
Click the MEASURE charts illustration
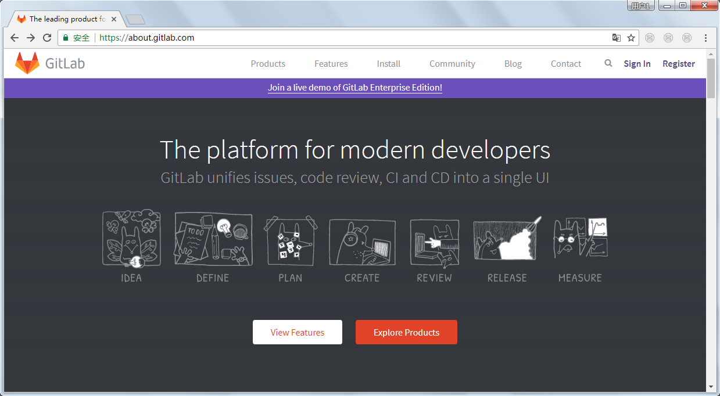pyautogui.click(x=580, y=239)
